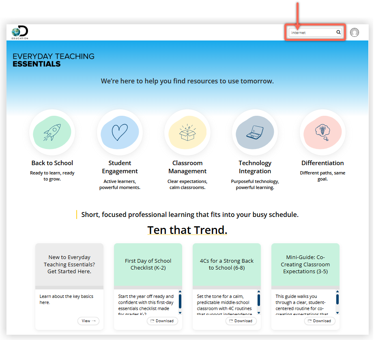Screen dimensions: 374x340
Task: Click the checklist card's scroll down arrow
Action: click(180, 313)
